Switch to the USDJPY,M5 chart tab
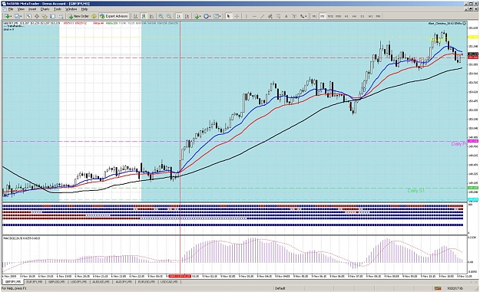The image size is (480, 292). coord(78,281)
